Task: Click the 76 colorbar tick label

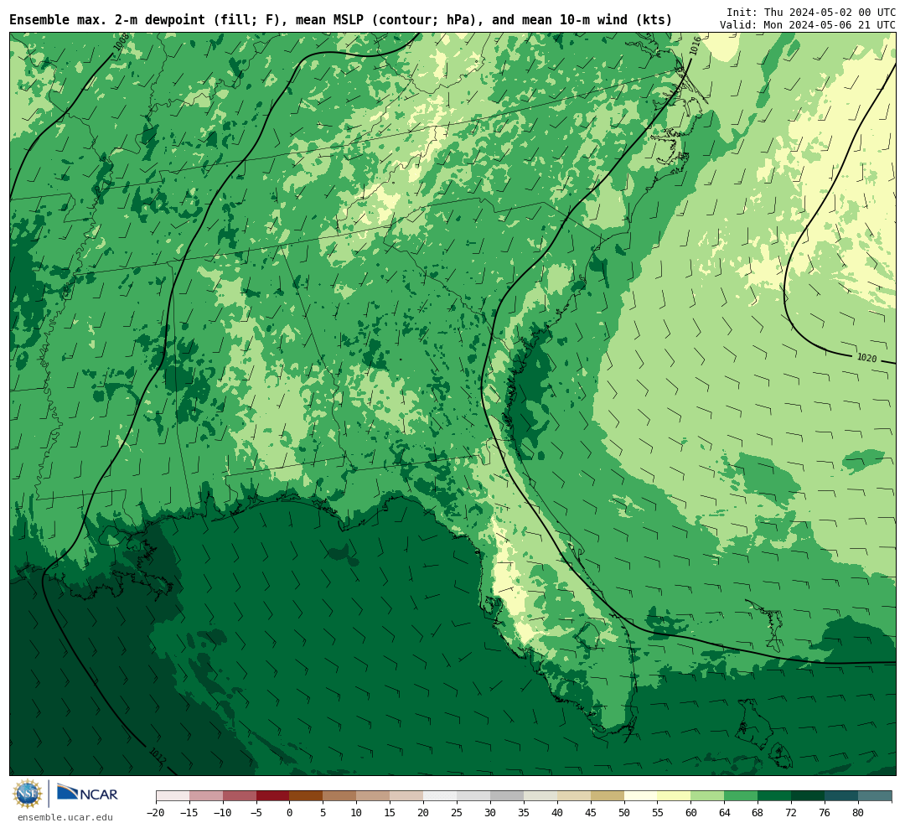Action: coord(825,813)
